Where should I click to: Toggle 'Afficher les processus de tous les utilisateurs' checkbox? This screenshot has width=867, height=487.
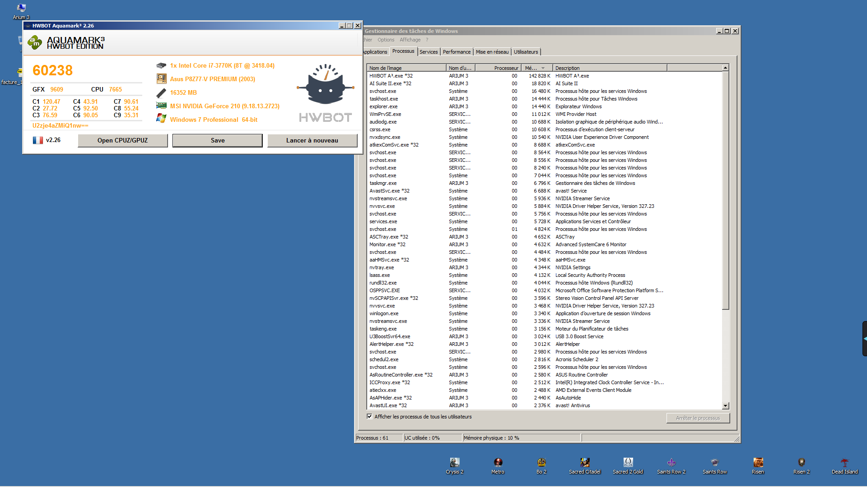[369, 417]
